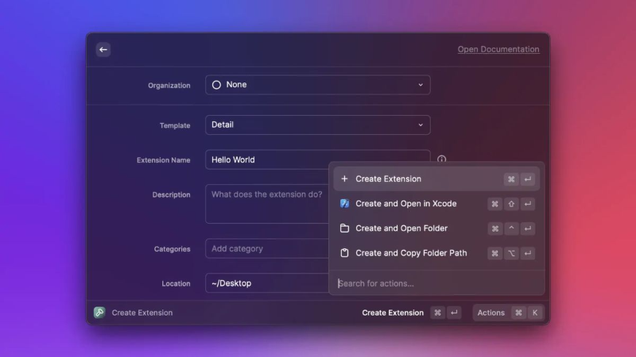
Task: Go back using the arrow button
Action: click(x=103, y=49)
